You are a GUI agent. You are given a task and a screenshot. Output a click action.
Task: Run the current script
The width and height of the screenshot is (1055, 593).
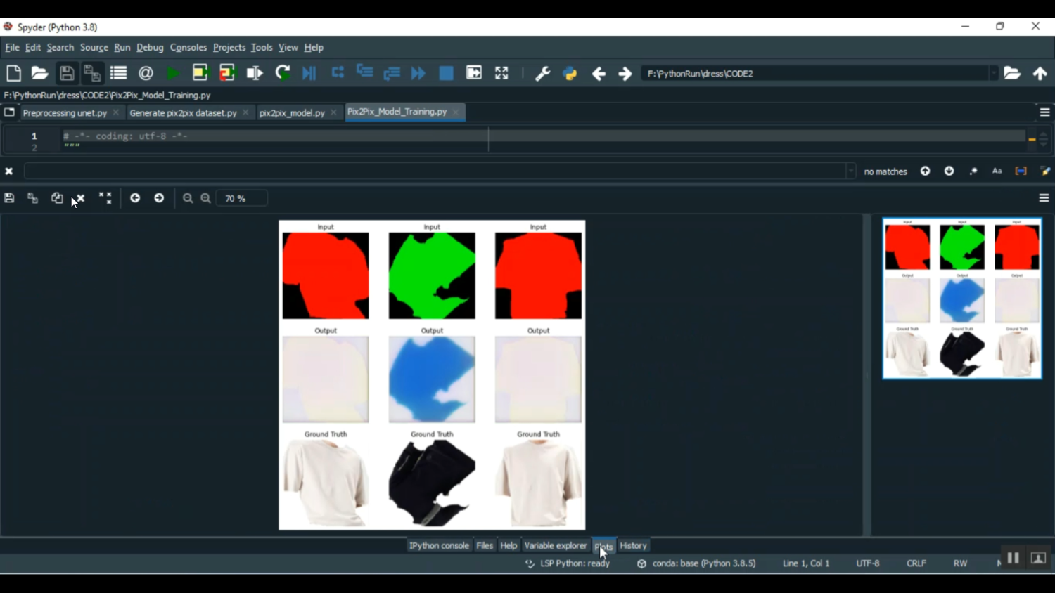pyautogui.click(x=173, y=72)
